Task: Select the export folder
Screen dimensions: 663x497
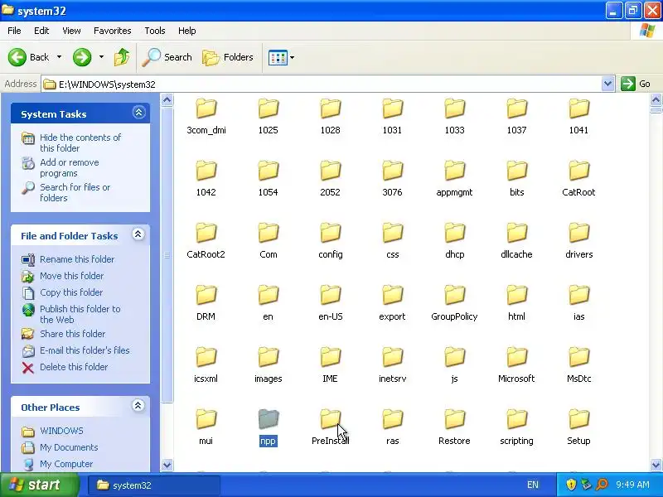Action: pos(392,303)
